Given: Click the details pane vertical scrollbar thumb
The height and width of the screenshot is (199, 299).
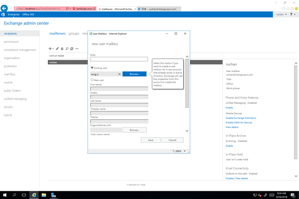Looking at the screenshot, I should 296,112.
